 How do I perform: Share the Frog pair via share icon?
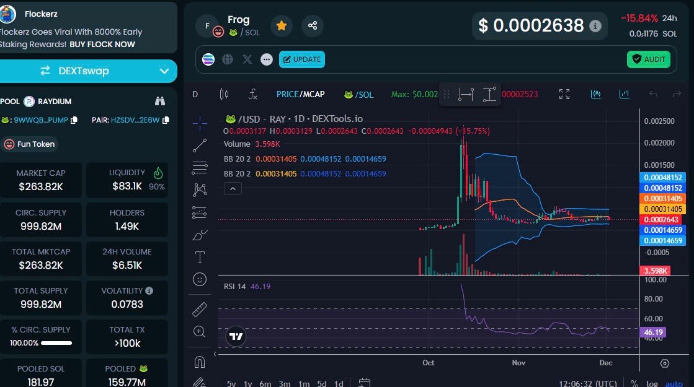pos(313,25)
